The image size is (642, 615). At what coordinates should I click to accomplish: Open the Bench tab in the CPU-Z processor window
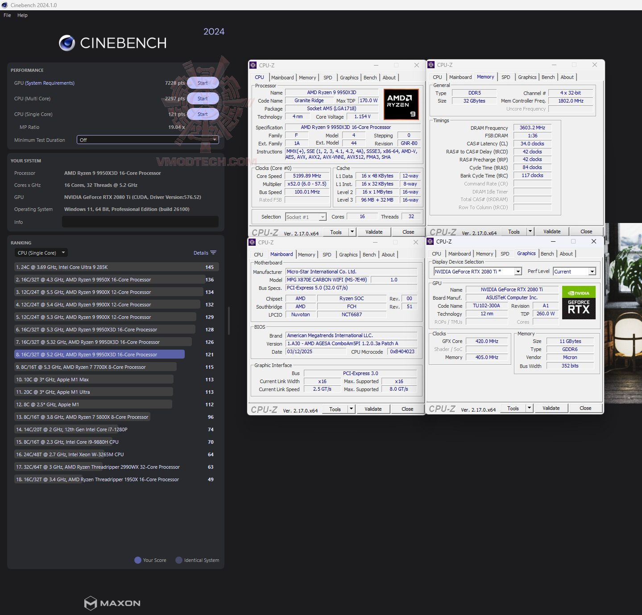coord(370,78)
